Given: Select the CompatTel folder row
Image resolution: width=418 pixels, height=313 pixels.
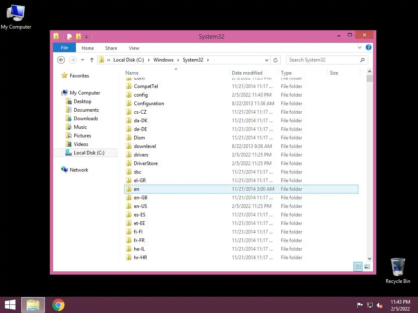Looking at the screenshot, I should pyautogui.click(x=241, y=86).
